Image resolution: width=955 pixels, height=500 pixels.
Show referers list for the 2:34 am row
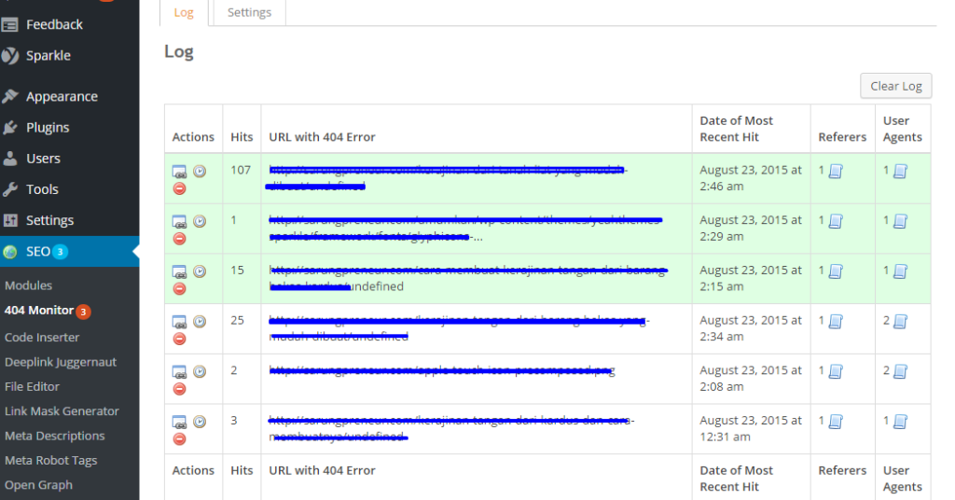point(836,321)
